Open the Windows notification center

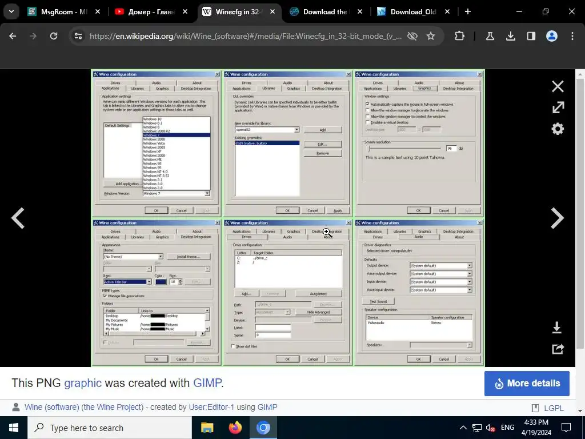click(x=566, y=428)
